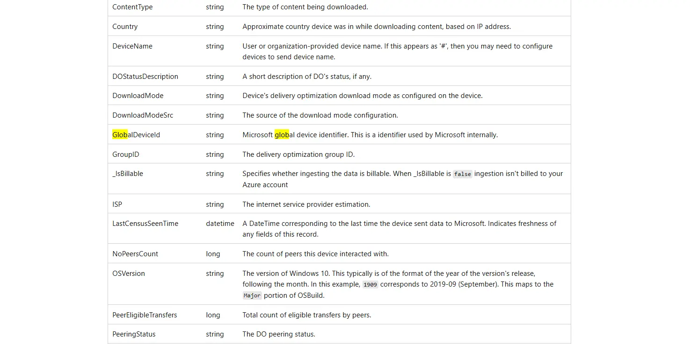
Task: Click 'The source of the download mode configuration.'
Action: tap(320, 115)
